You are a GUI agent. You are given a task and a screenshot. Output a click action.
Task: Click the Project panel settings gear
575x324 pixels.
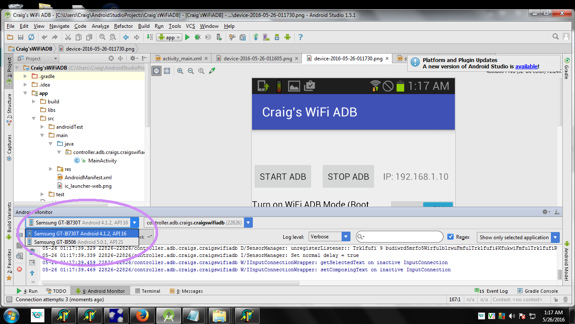click(x=133, y=58)
